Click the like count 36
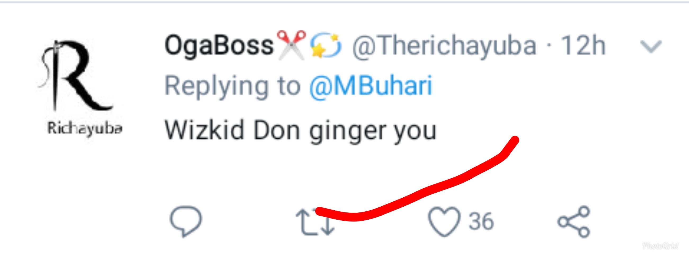Image resolution: width=689 pixels, height=254 pixels. click(x=481, y=221)
